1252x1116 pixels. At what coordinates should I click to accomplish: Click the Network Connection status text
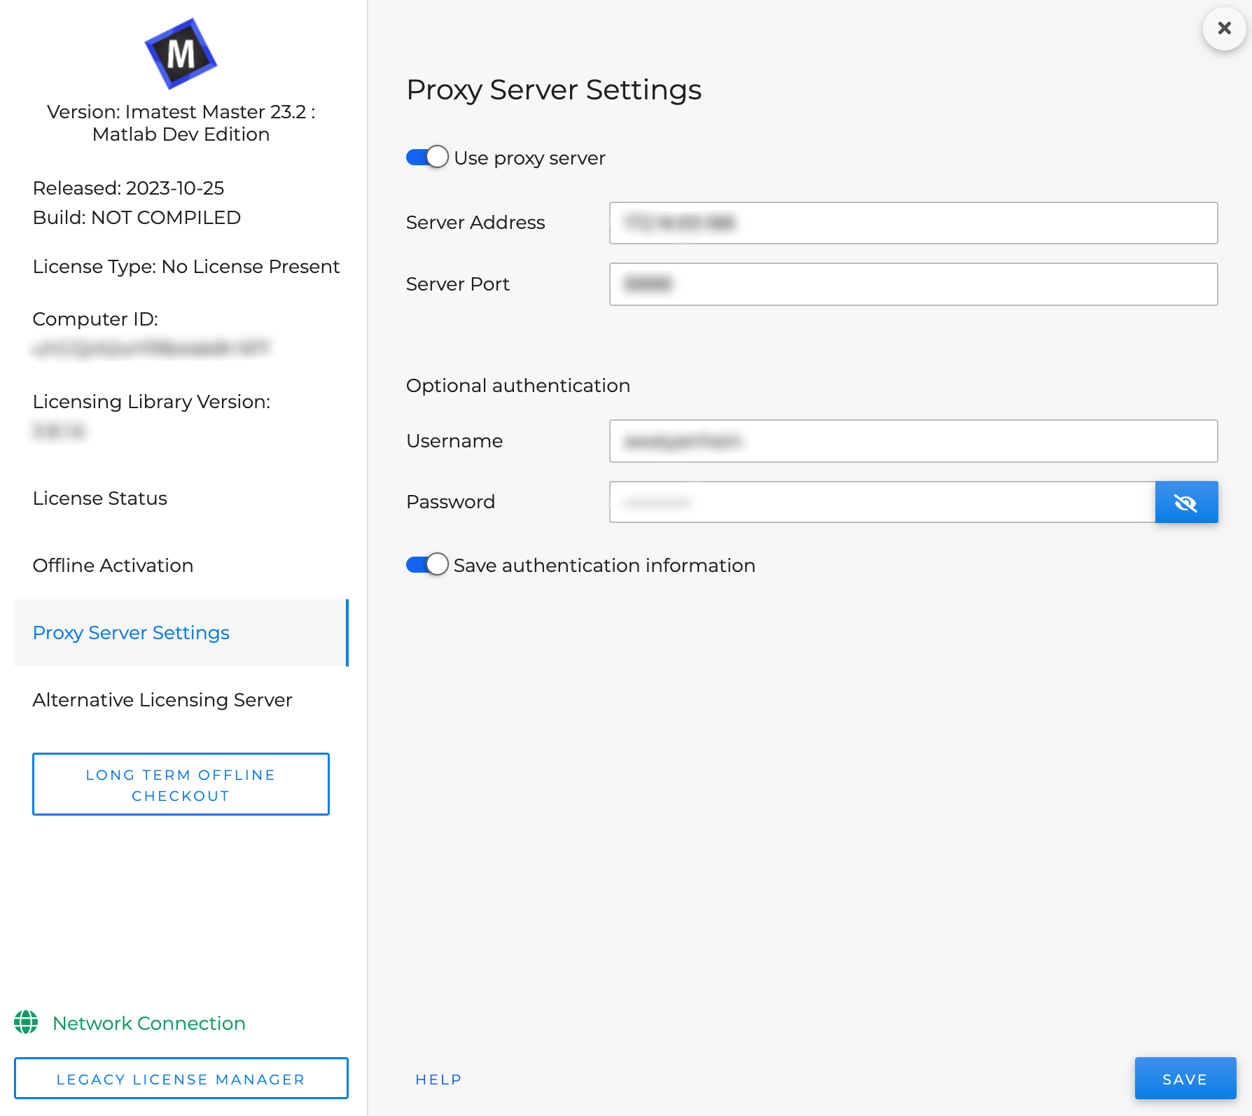(149, 1022)
